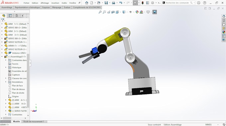This screenshot has width=226, height=126.
Task: Open Custom Properties icon in task pane
Action: 224,36
